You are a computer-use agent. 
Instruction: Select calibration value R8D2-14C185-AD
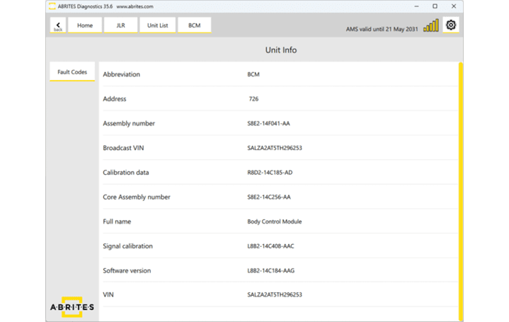pyautogui.click(x=270, y=173)
